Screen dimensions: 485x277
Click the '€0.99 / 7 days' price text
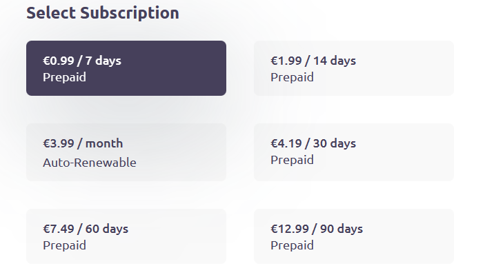82,61
